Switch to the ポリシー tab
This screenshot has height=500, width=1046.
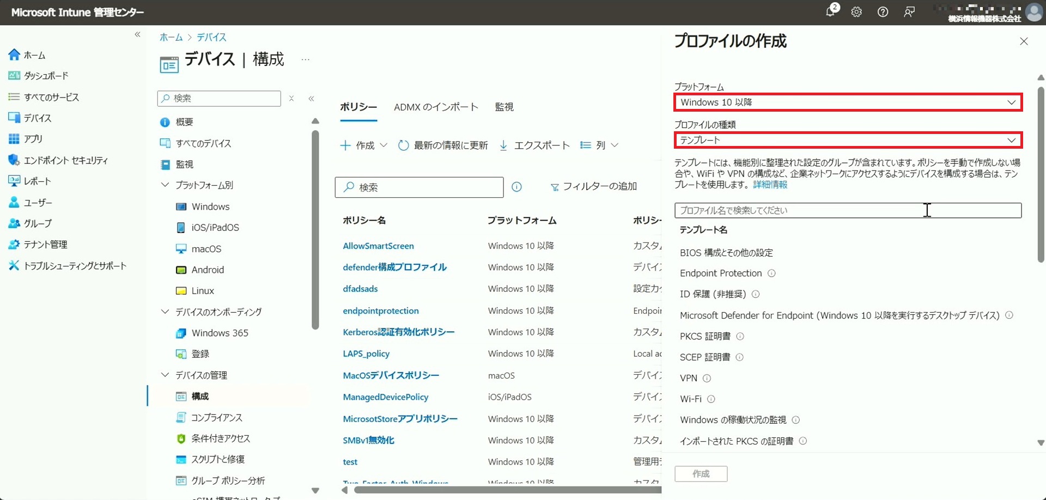click(x=358, y=107)
